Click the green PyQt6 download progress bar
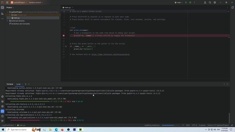 point(30,102)
